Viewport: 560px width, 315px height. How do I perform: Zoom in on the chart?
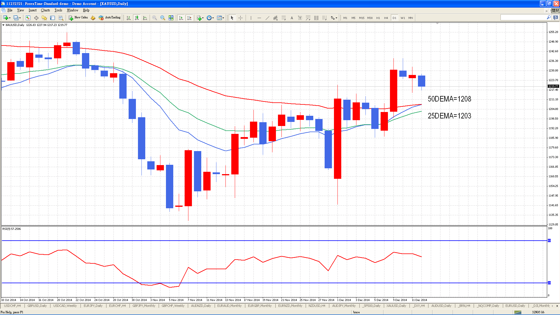coord(155,18)
